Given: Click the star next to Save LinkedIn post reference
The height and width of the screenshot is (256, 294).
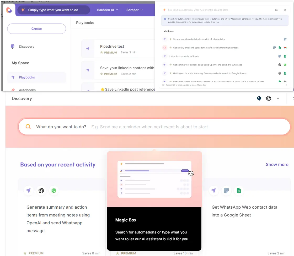Looking at the screenshot, I should pyautogui.click(x=102, y=90).
